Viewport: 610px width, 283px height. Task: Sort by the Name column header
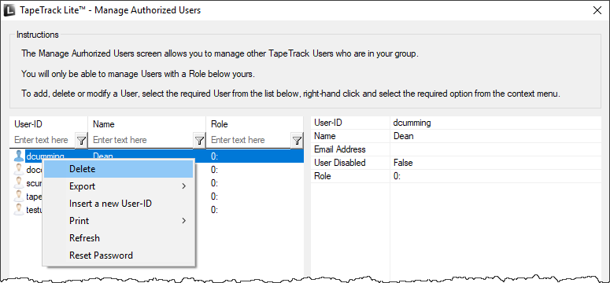click(147, 124)
